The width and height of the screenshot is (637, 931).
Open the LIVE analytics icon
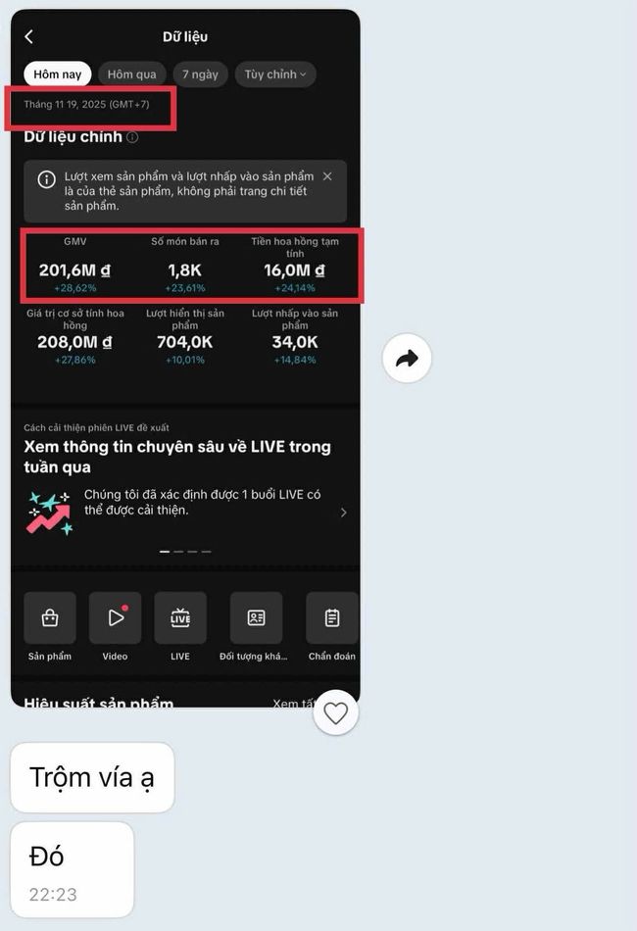pyautogui.click(x=180, y=618)
